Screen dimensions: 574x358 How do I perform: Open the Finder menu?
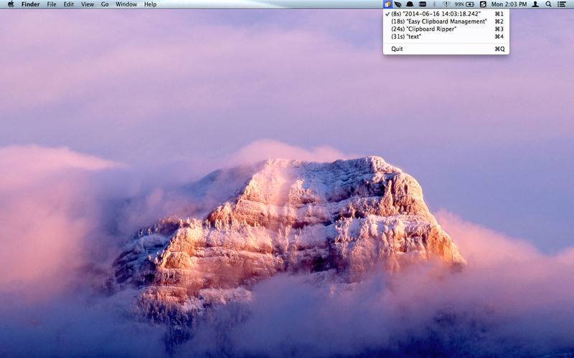pos(32,4)
